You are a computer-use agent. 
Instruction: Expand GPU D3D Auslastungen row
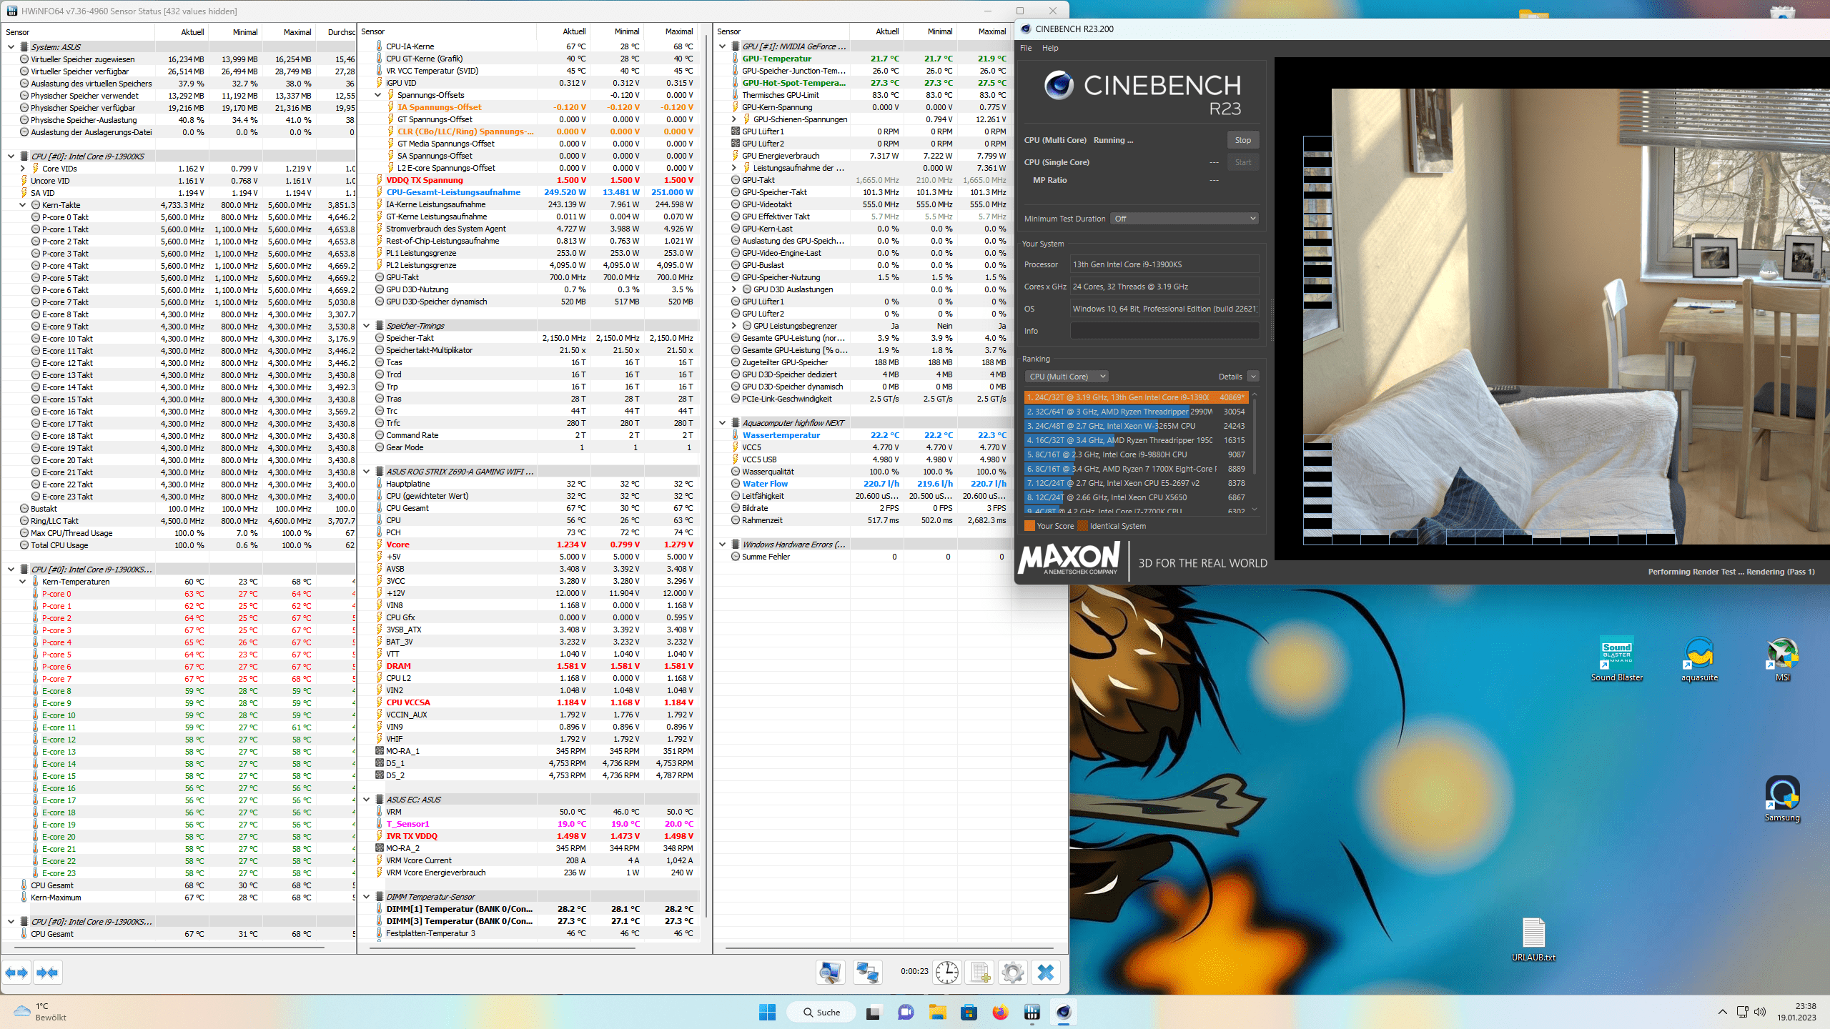(x=734, y=289)
